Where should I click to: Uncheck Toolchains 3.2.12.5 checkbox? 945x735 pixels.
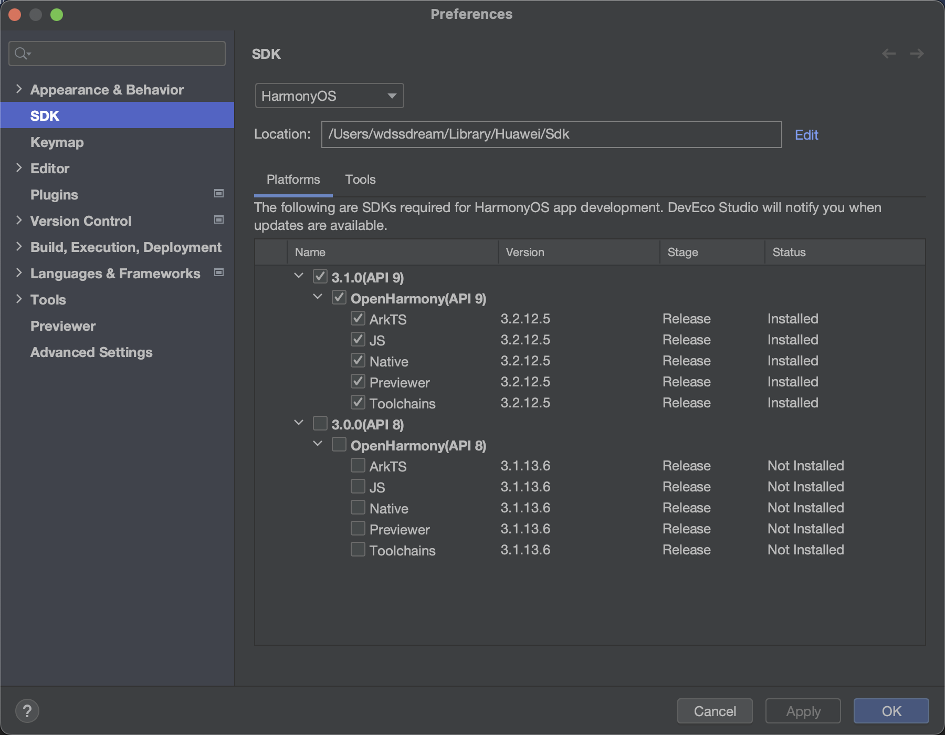click(358, 402)
